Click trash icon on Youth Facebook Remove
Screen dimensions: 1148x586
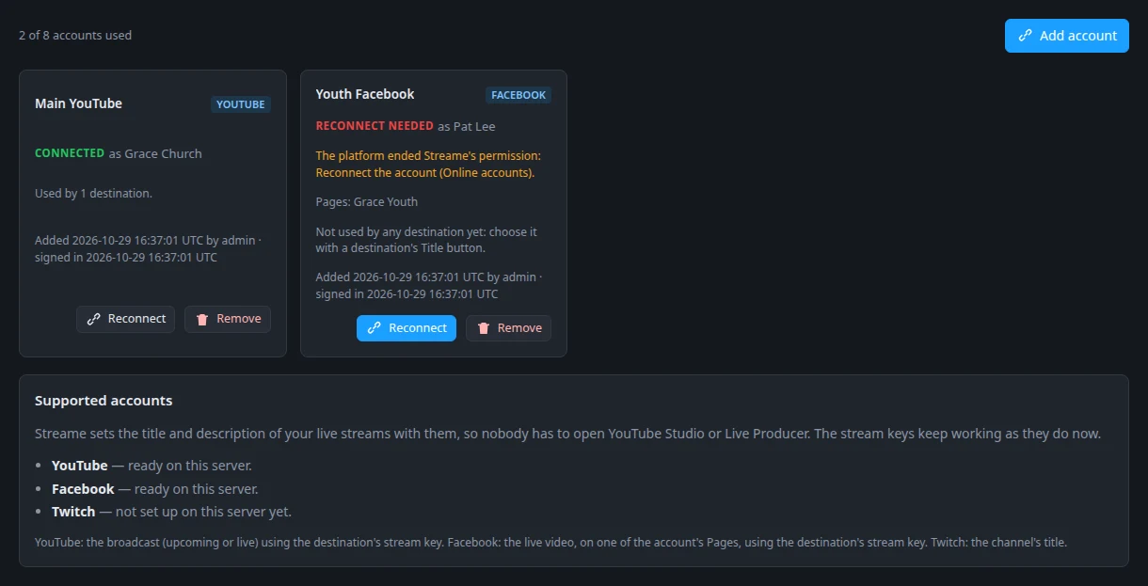click(484, 328)
